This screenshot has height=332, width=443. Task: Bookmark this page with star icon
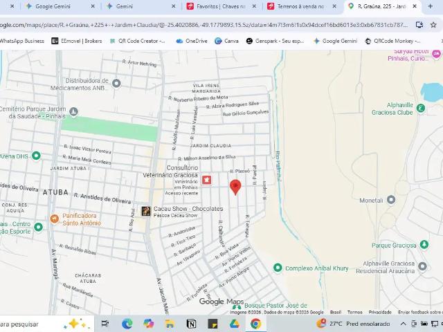(x=435, y=25)
